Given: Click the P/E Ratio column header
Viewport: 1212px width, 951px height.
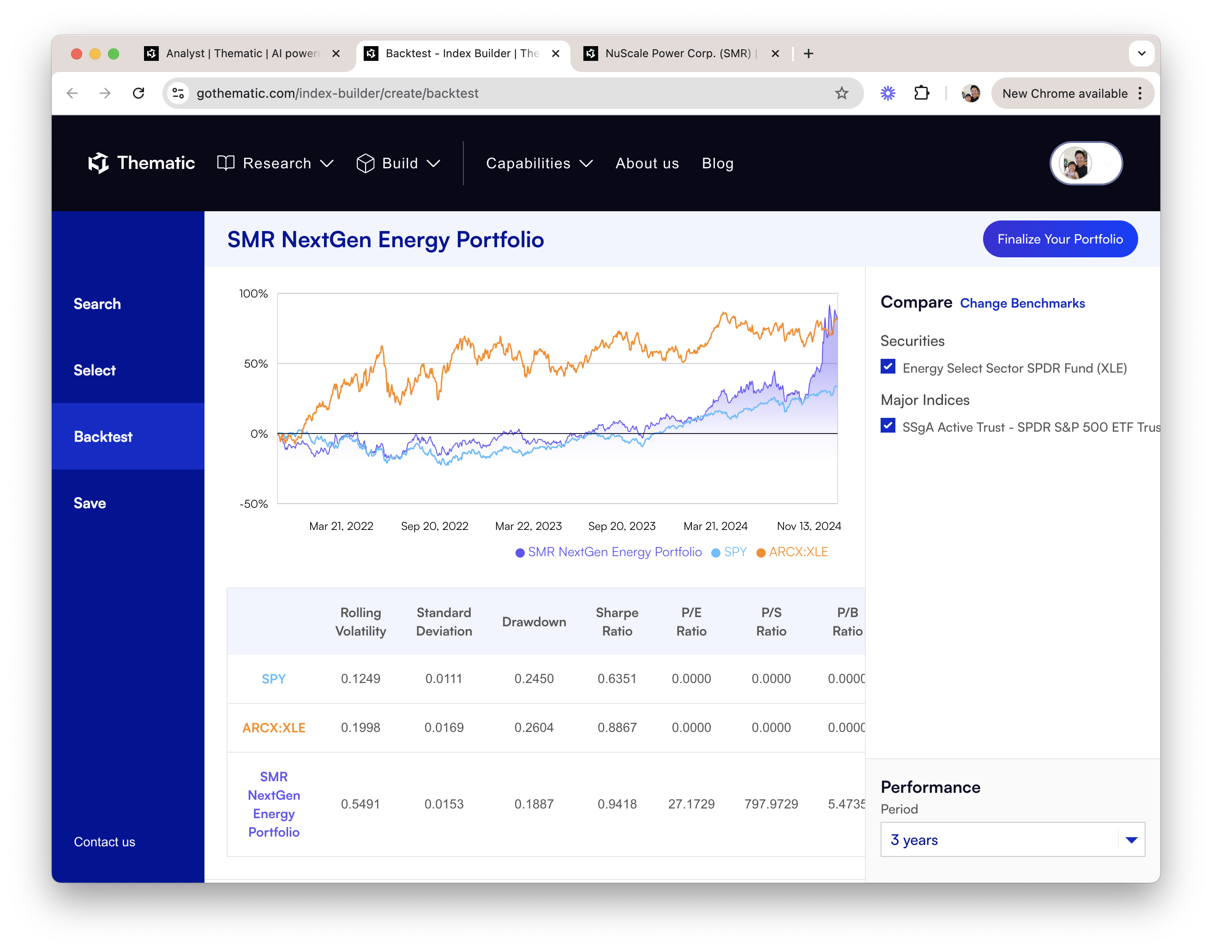Looking at the screenshot, I should point(691,621).
